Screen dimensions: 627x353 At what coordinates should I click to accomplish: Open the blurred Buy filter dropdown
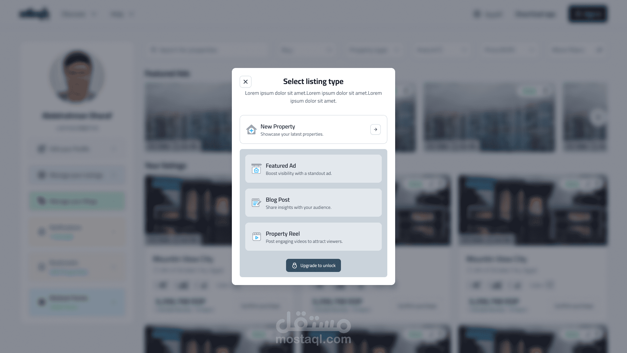[x=306, y=50]
